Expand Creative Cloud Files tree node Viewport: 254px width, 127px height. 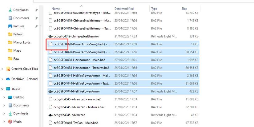tap(2, 69)
